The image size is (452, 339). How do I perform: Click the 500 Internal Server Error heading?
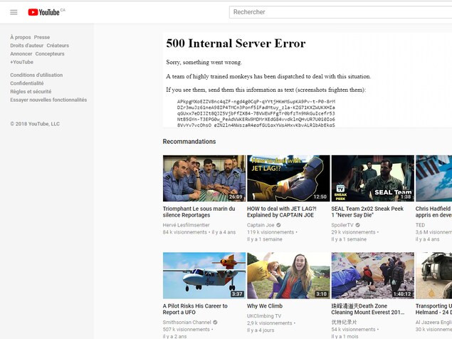[x=236, y=43]
